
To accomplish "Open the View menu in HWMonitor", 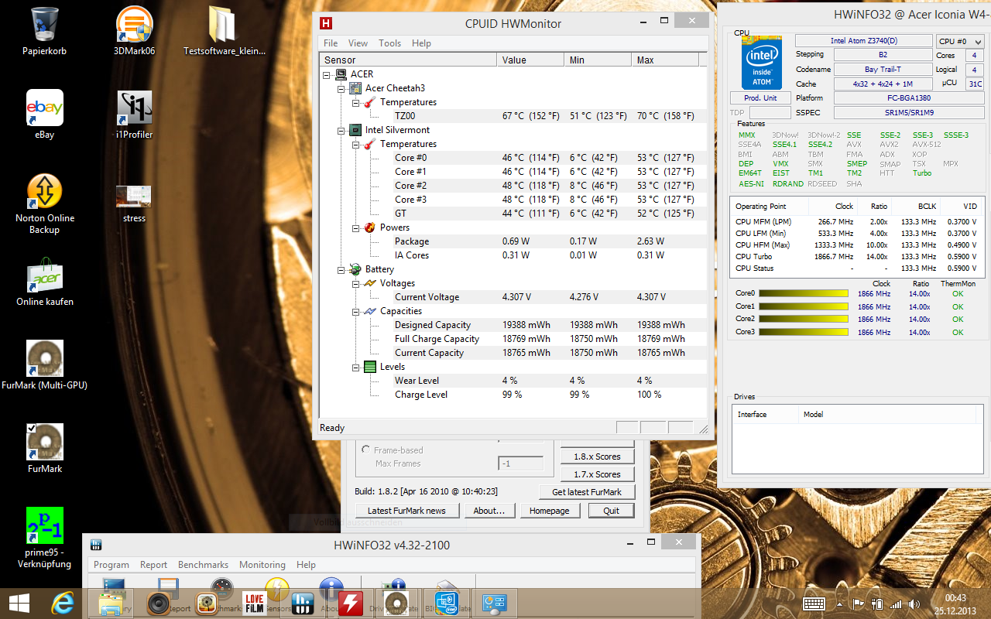I will coord(358,43).
